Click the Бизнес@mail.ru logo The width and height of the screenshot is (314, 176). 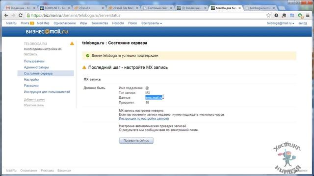[x=47, y=31]
